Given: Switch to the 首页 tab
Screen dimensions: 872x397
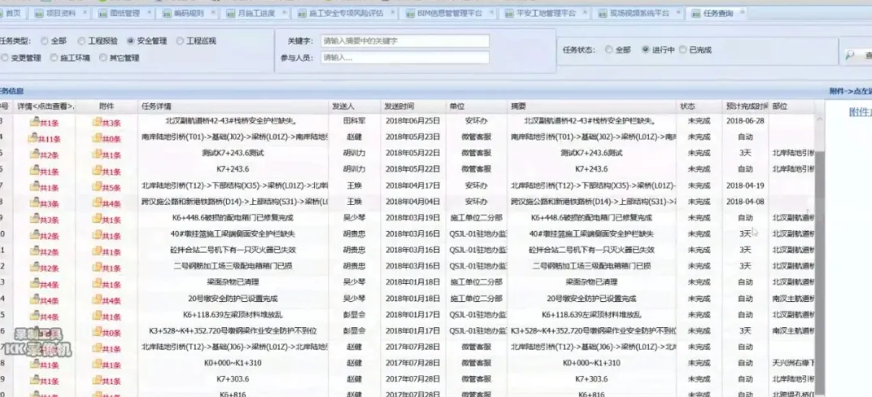Looking at the screenshot, I should point(13,12).
